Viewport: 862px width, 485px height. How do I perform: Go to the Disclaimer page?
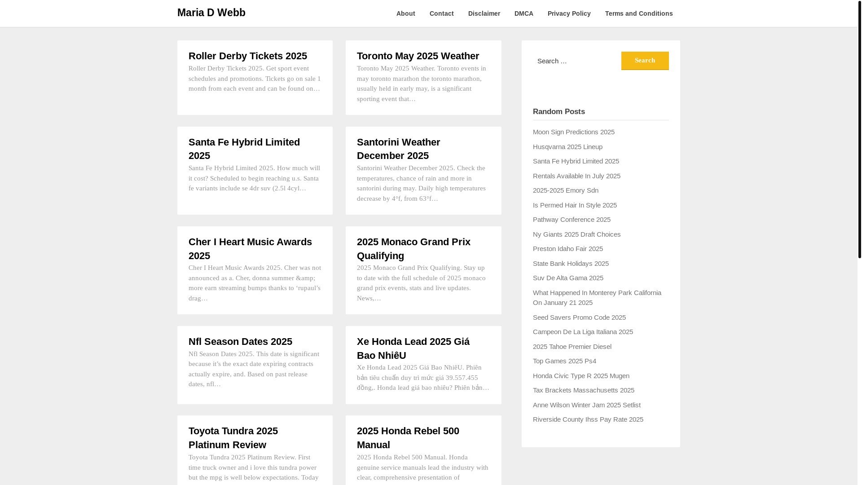[484, 13]
